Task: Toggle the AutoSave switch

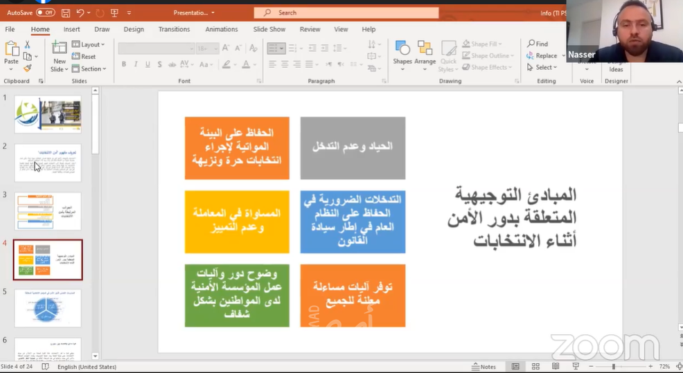Action: pyautogui.click(x=45, y=12)
